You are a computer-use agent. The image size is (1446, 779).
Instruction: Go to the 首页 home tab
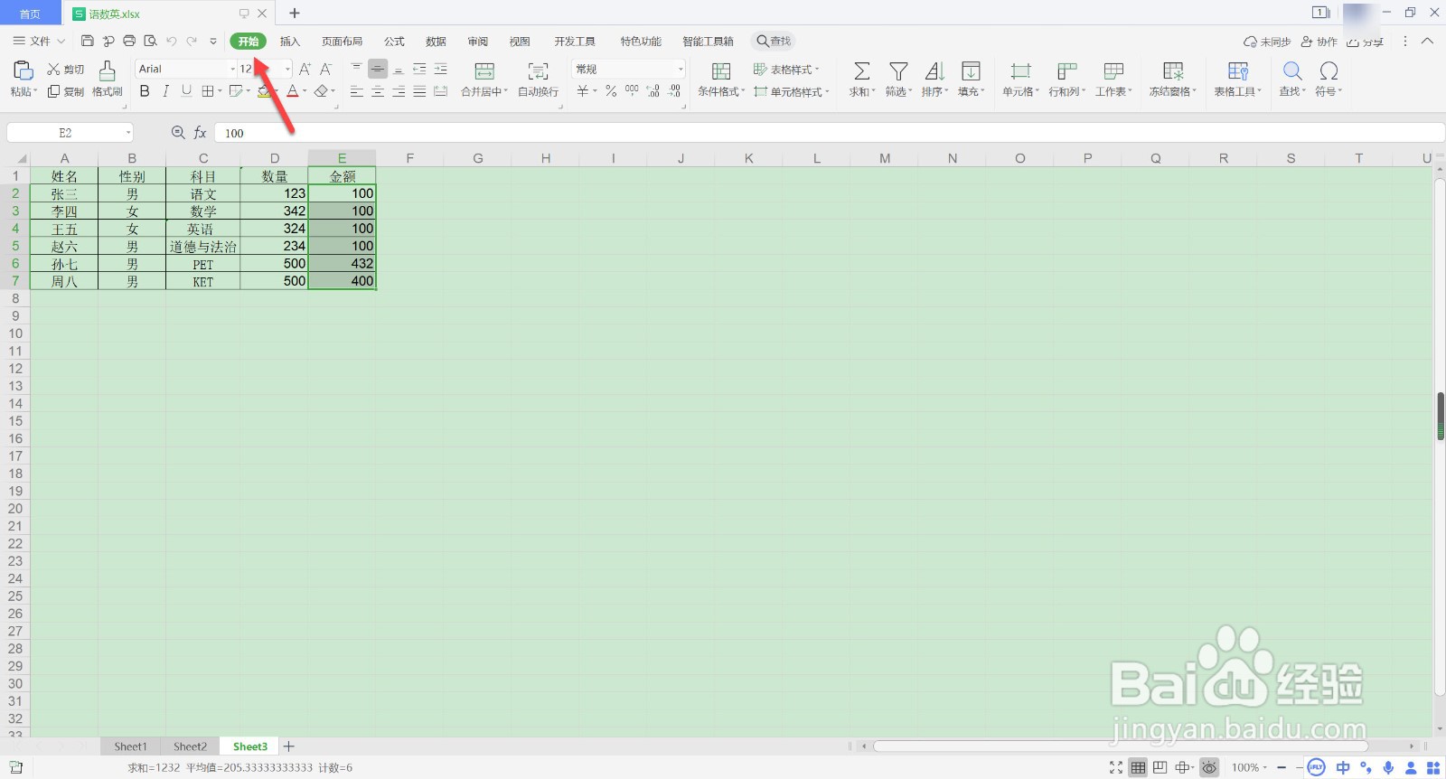pyautogui.click(x=30, y=14)
